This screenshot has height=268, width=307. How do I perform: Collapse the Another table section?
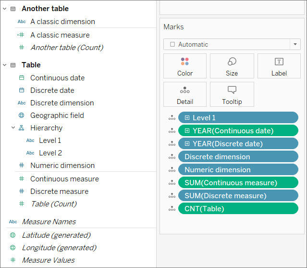click(4, 9)
